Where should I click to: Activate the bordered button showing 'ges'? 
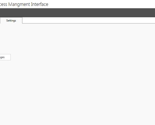tap(5, 57)
